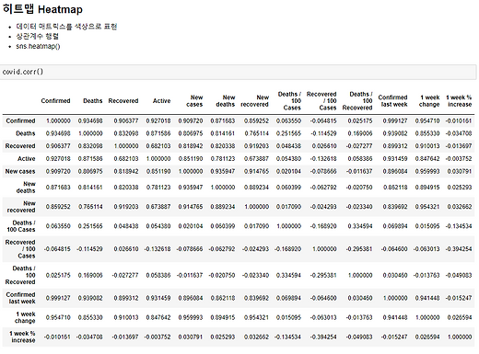Click the Deaths / 100 Recovered column header

[357, 101]
